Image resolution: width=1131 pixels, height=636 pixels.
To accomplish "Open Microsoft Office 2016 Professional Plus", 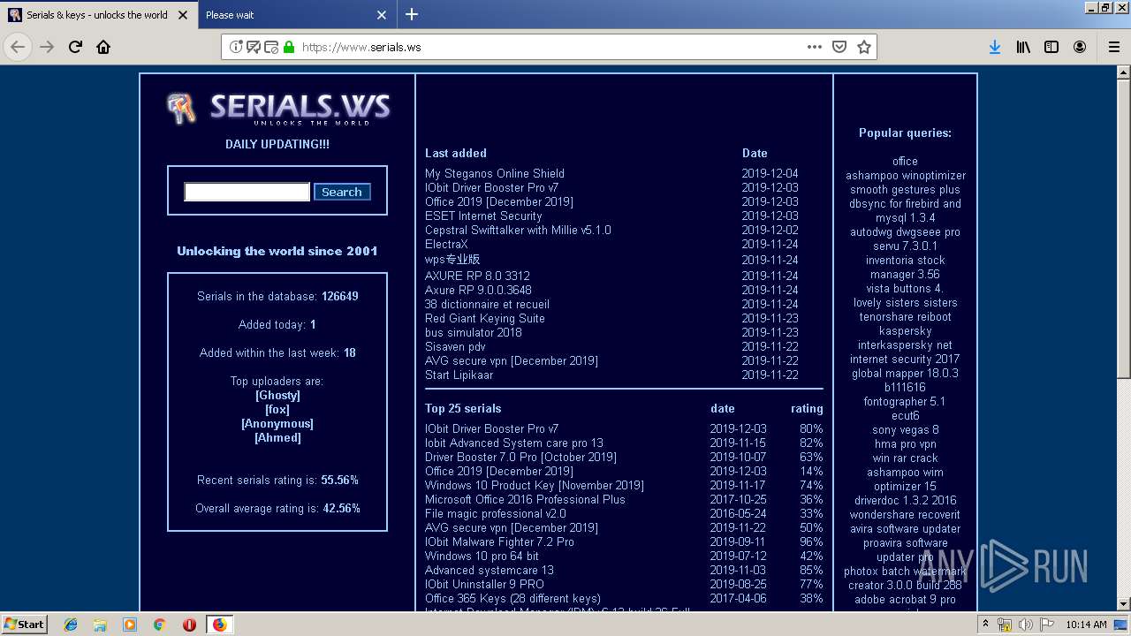I will (x=525, y=499).
